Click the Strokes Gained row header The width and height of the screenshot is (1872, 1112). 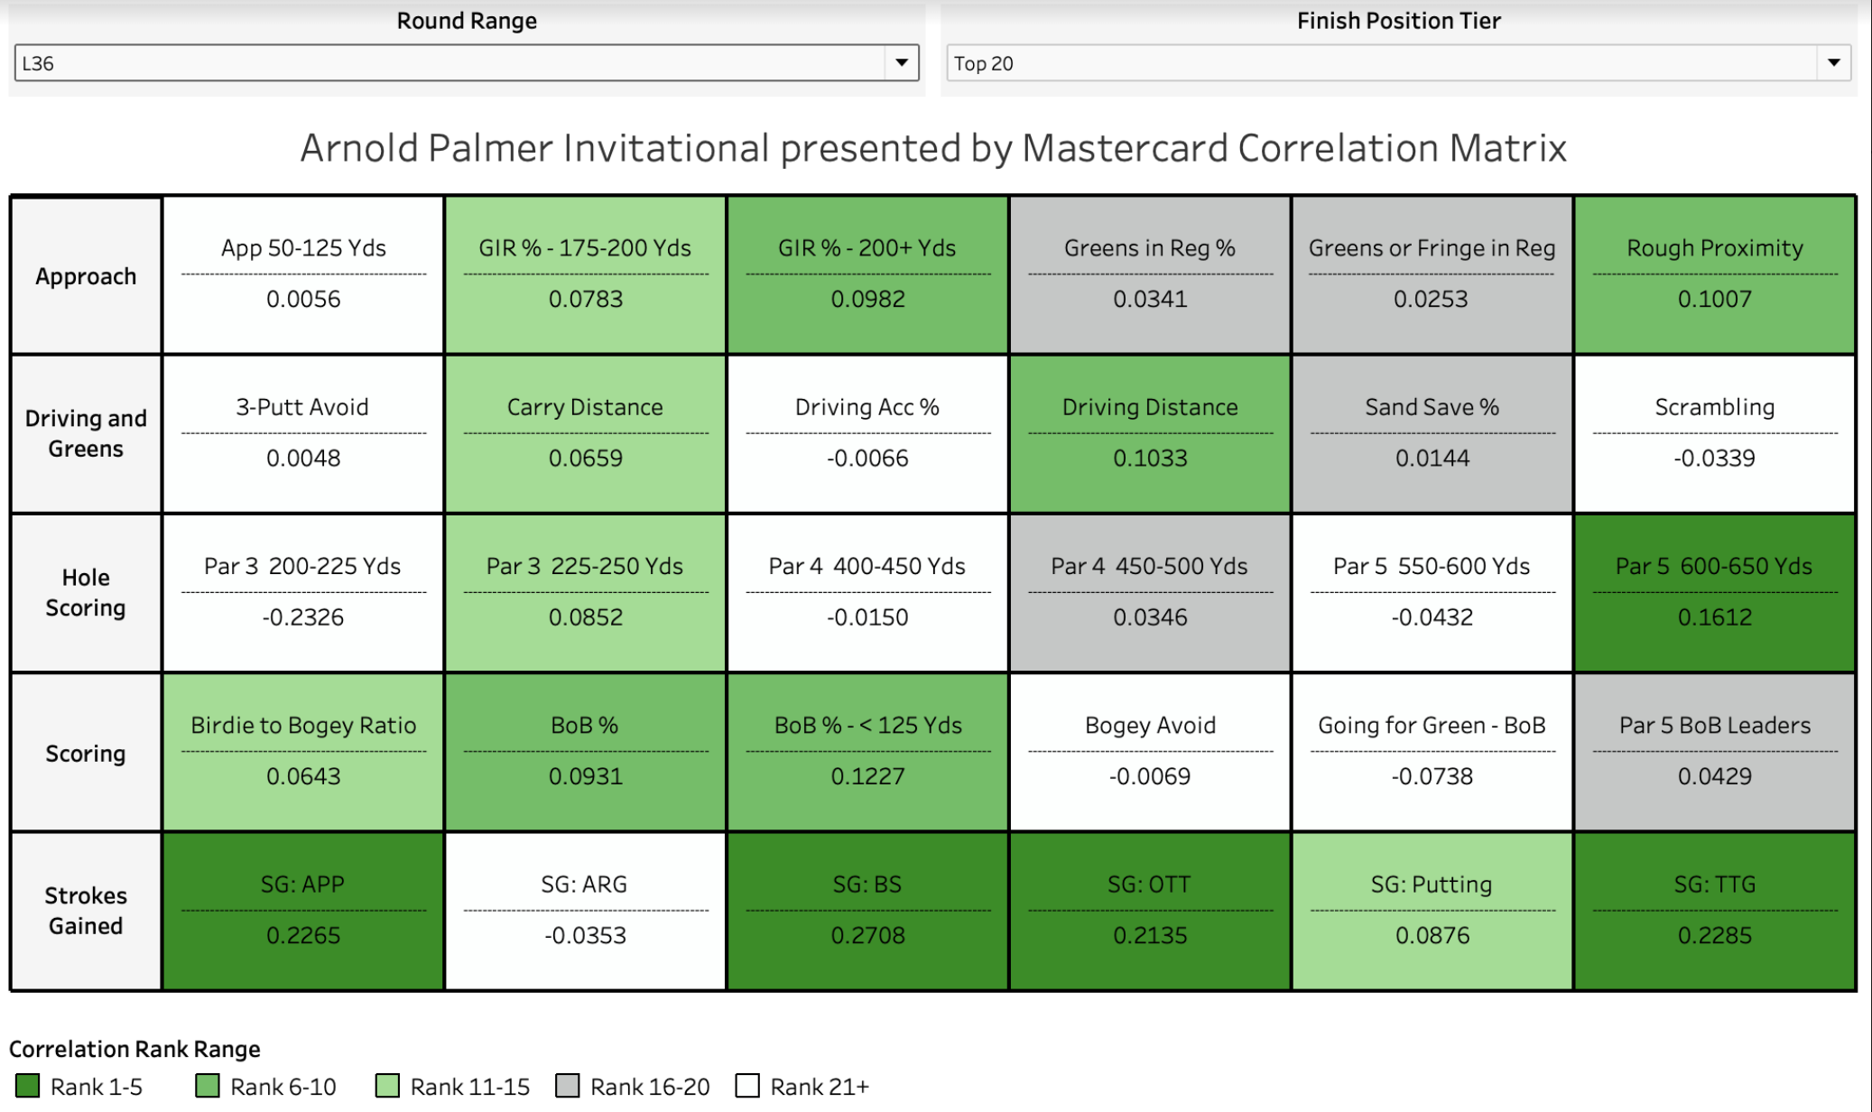tap(86, 911)
